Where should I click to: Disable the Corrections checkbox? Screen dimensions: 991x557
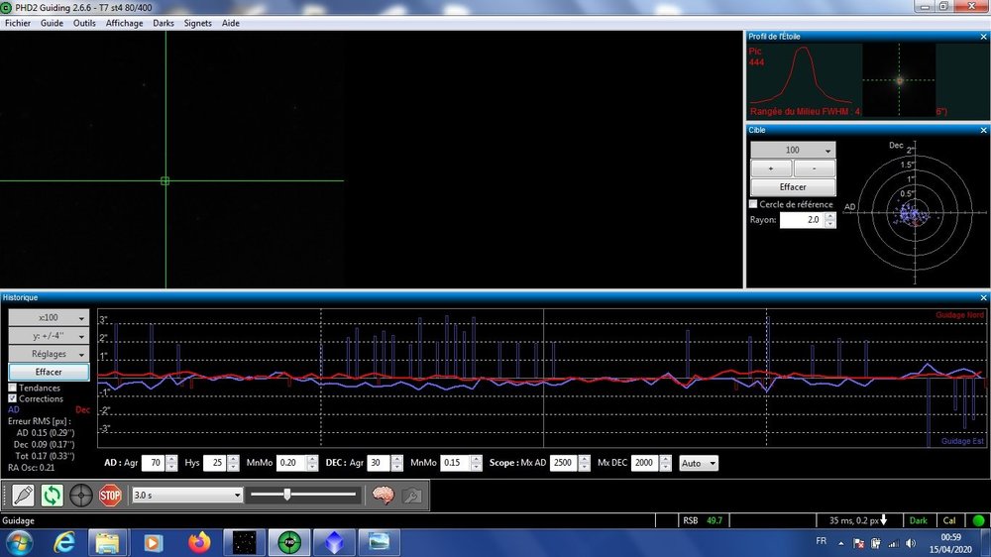coord(12,398)
